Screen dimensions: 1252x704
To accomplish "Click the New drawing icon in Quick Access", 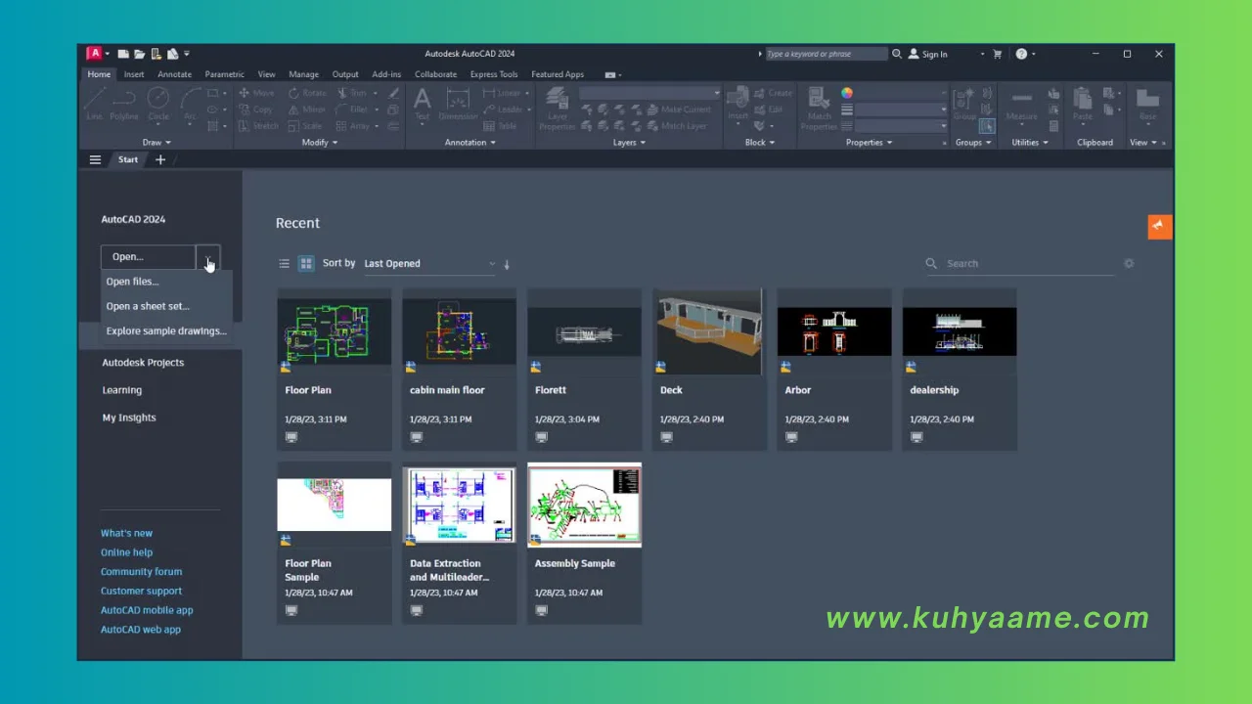I will point(124,54).
